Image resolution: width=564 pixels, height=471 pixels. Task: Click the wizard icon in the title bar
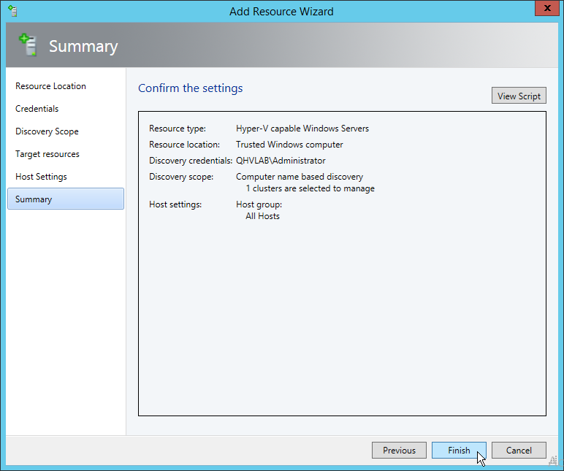[12, 11]
